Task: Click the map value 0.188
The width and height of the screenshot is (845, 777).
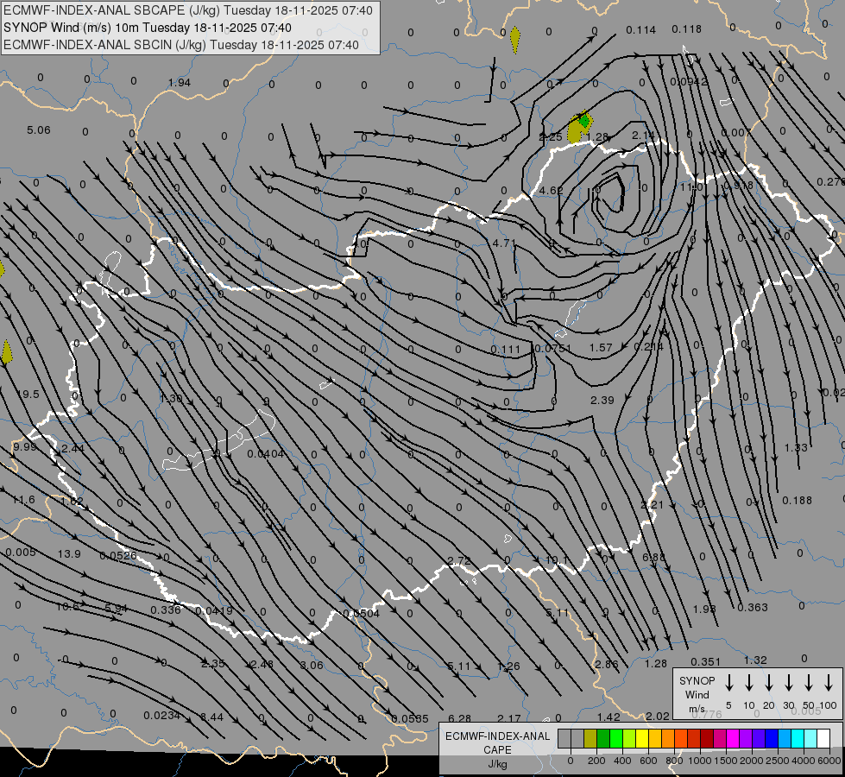Action: [x=797, y=501]
